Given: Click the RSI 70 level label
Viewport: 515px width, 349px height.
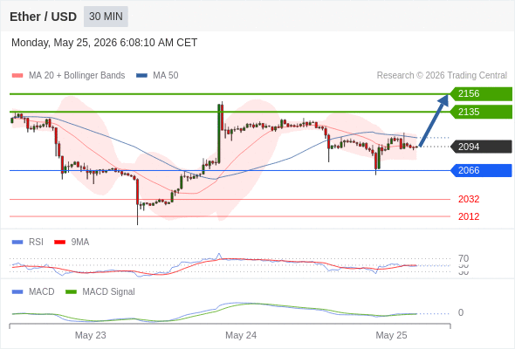Looking at the screenshot, I should coord(463,258).
